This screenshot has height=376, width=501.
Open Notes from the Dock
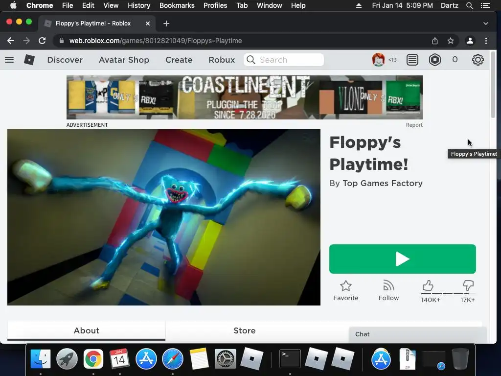tap(199, 359)
